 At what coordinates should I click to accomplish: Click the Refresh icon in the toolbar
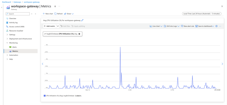[55, 14]
